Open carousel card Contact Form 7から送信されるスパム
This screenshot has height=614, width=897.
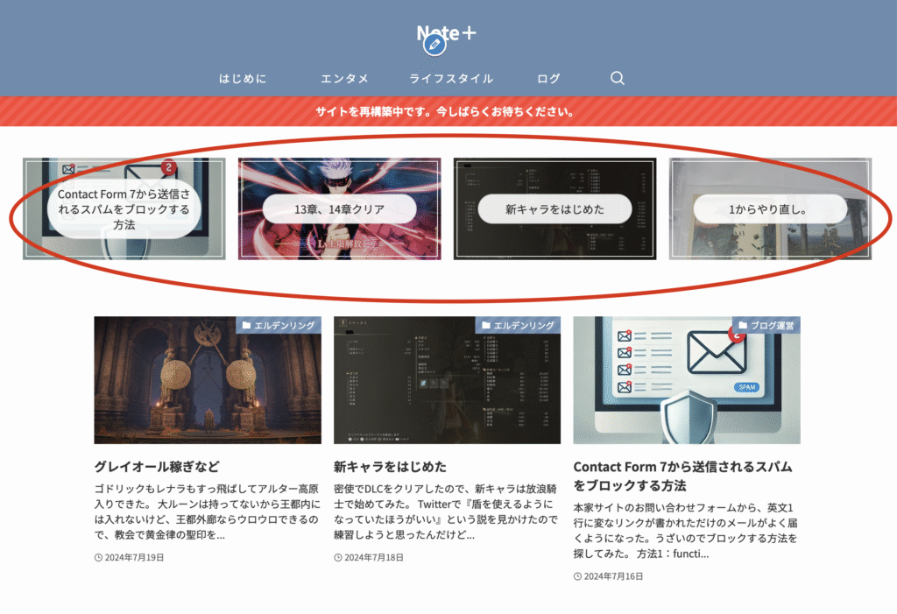click(124, 208)
